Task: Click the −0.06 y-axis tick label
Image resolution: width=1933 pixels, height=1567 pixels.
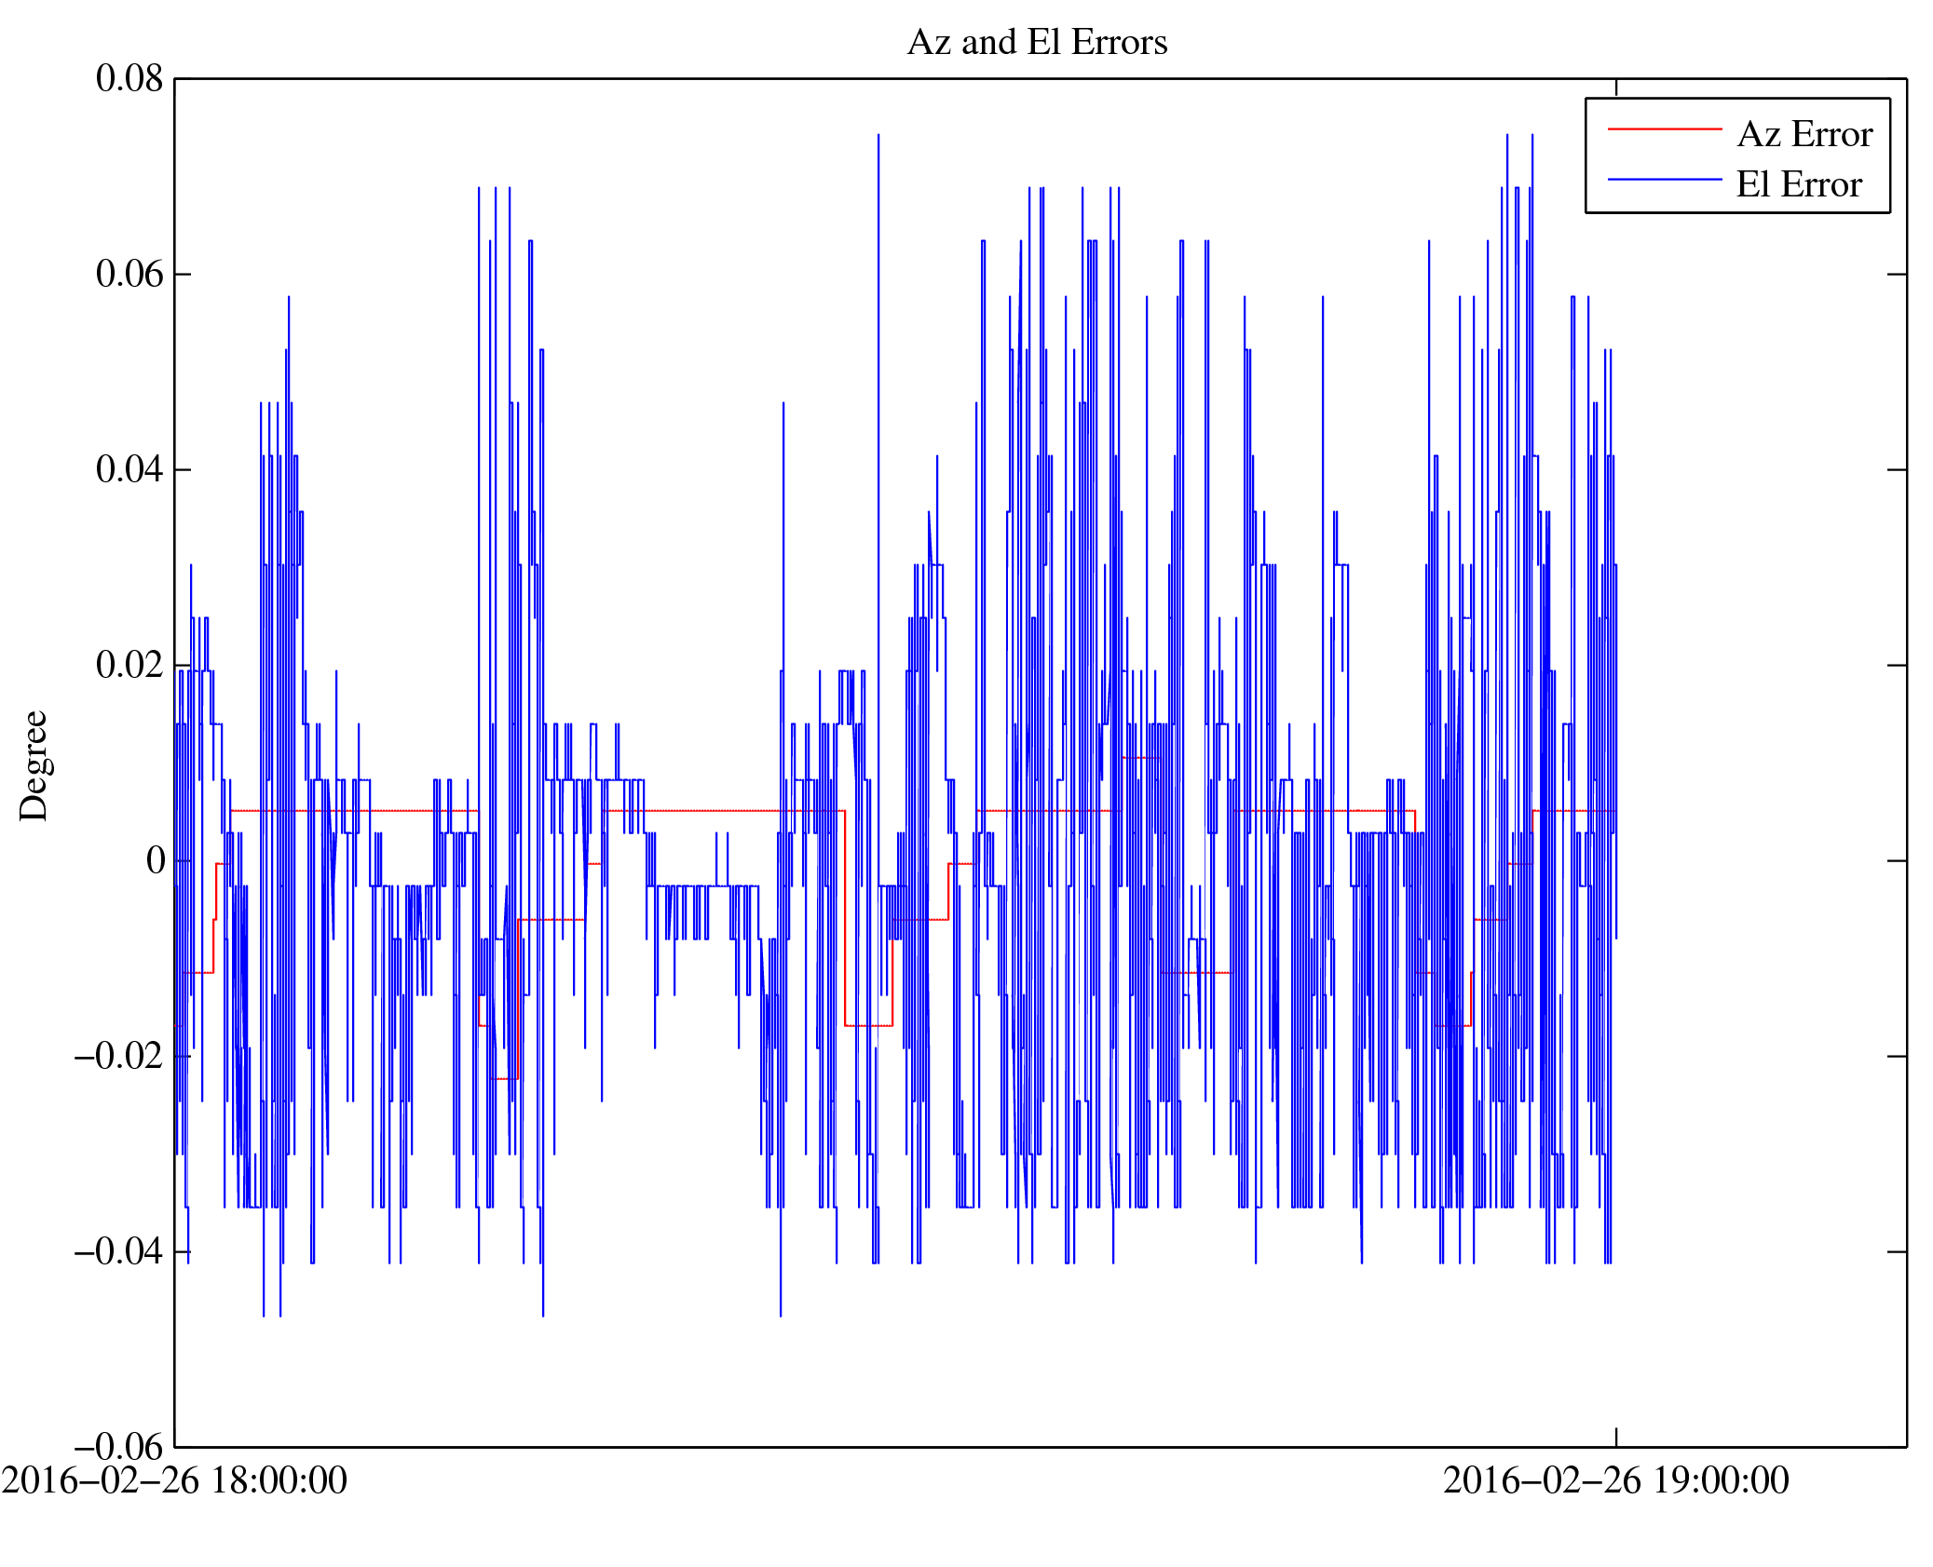Action: (x=119, y=1447)
